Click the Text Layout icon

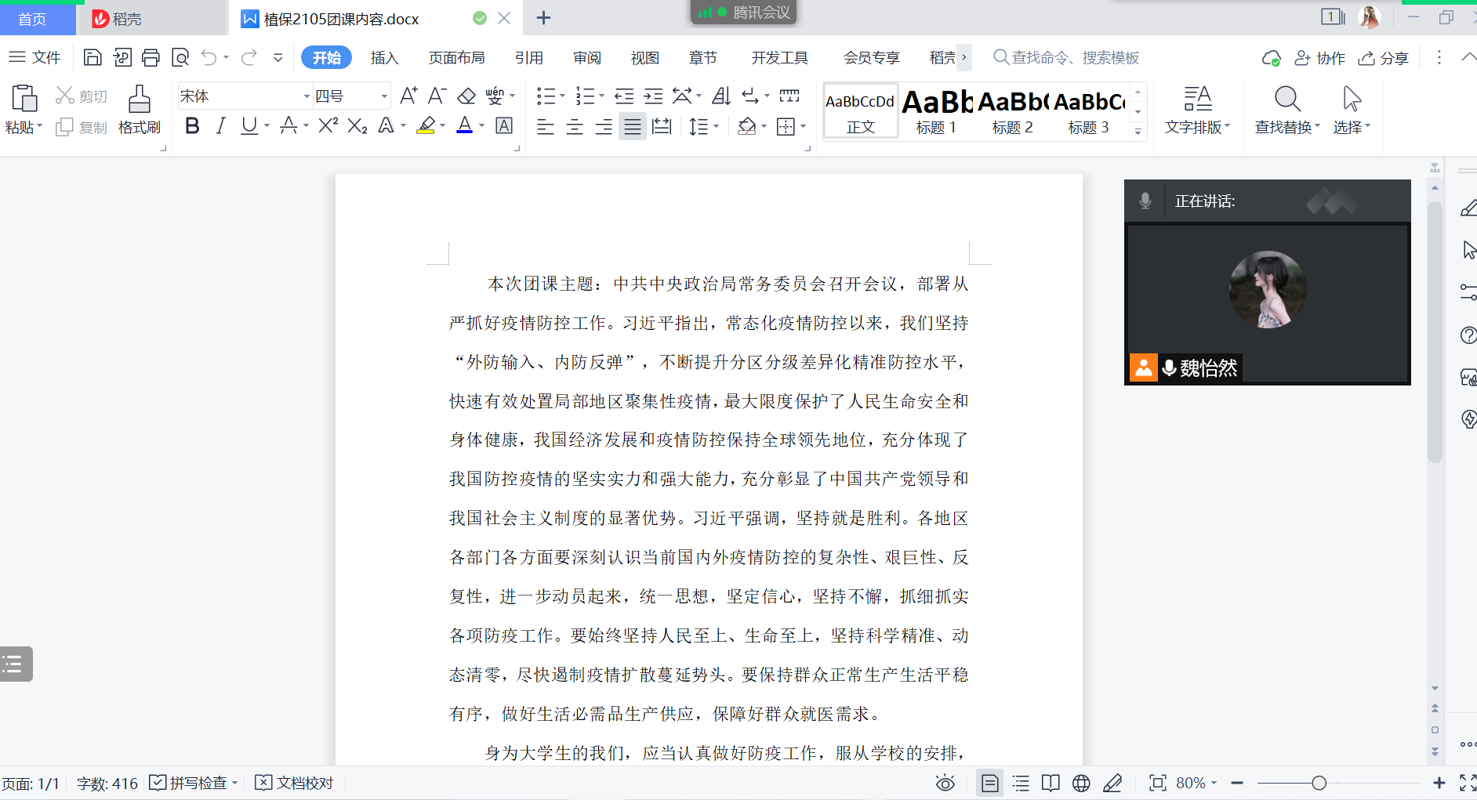1197,99
